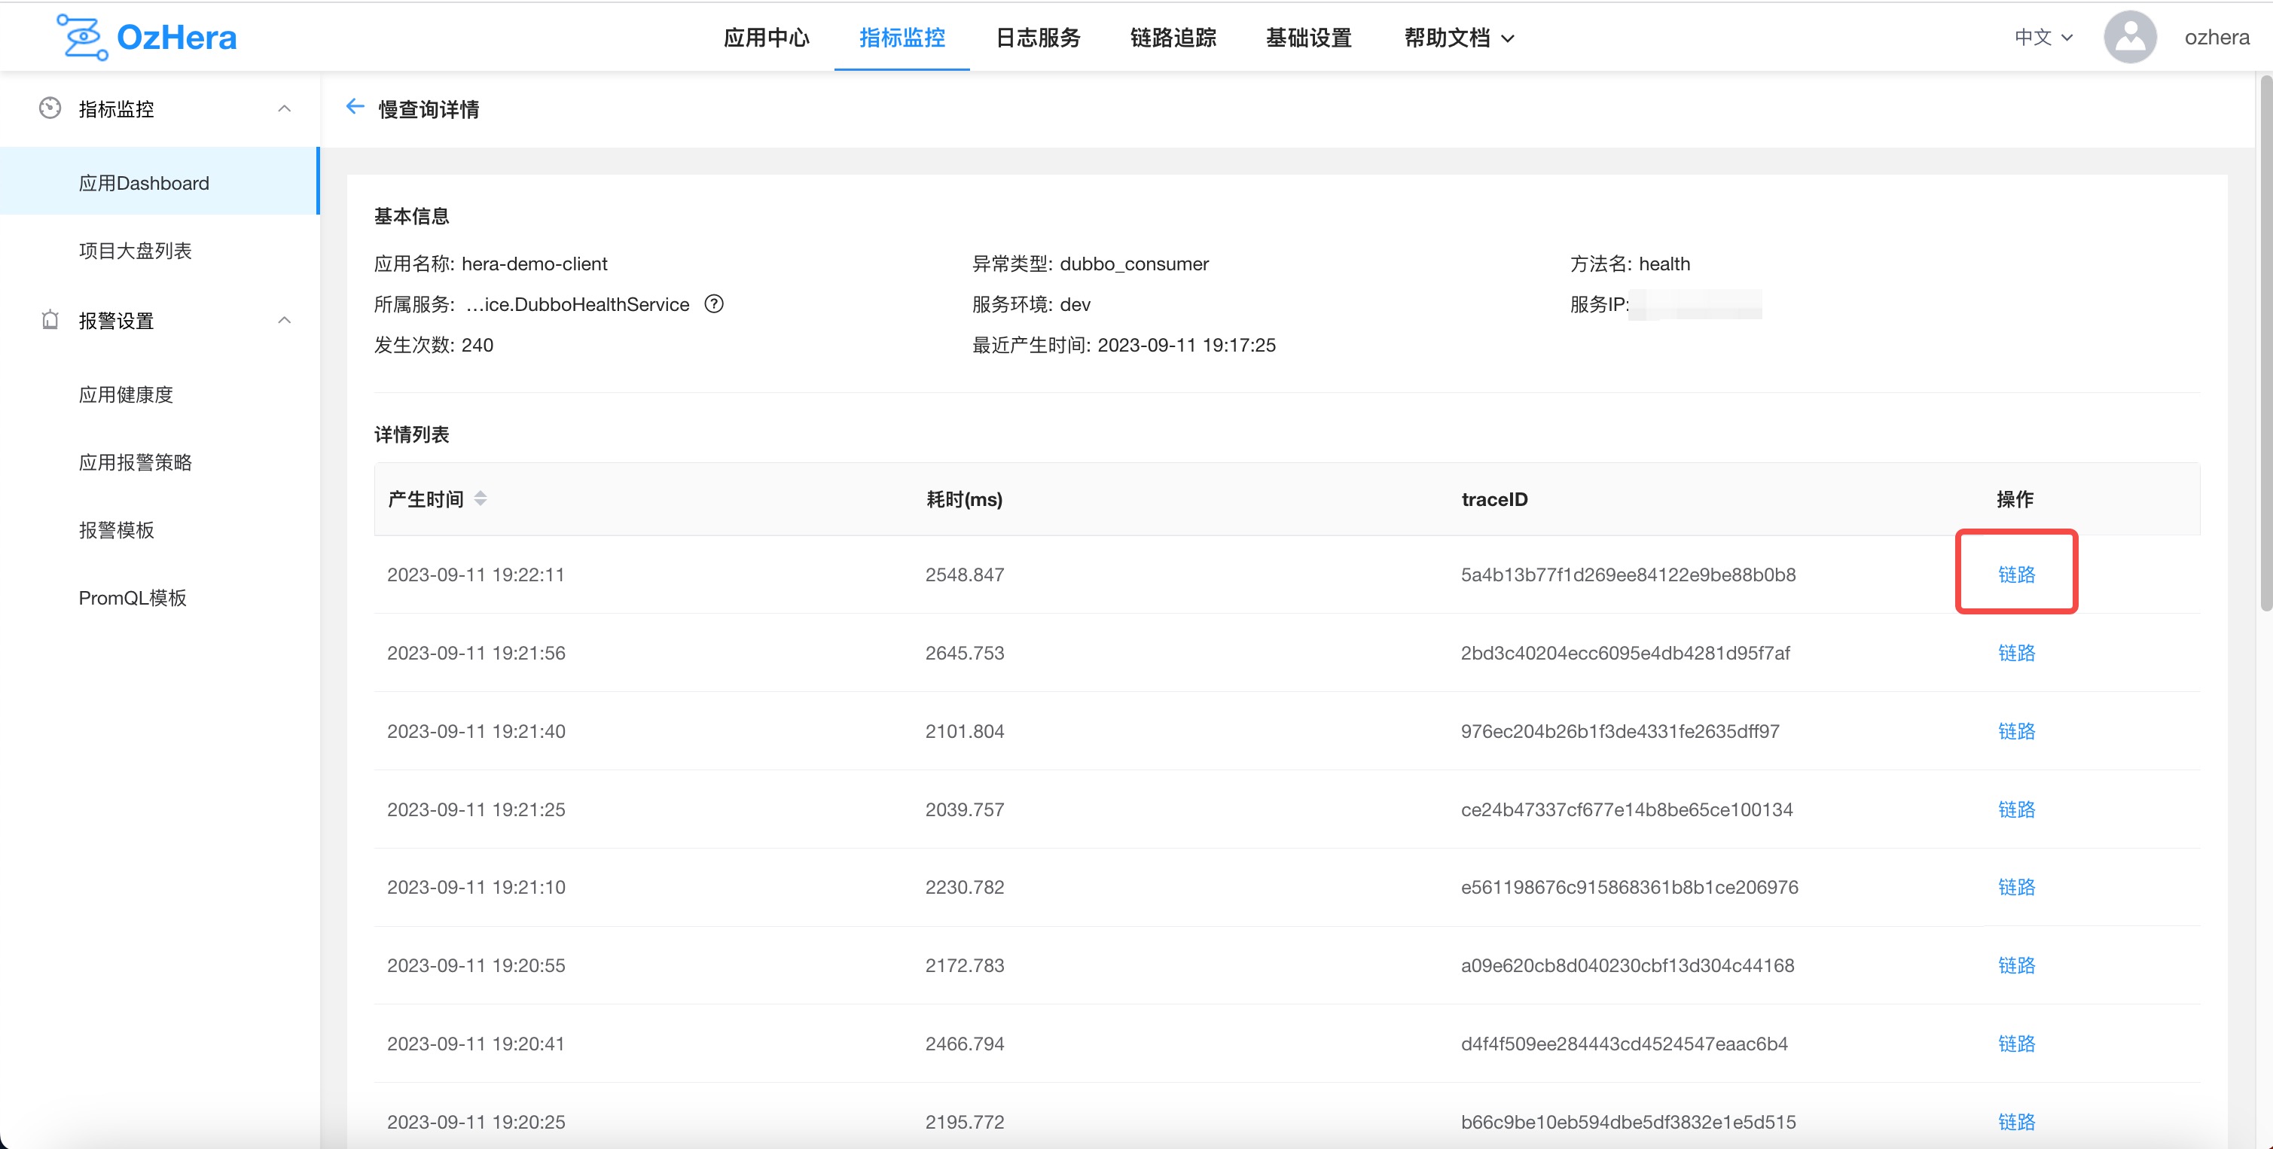The image size is (2273, 1149).
Task: Open 链路 link for the 19:21:40 row
Action: pos(2016,731)
